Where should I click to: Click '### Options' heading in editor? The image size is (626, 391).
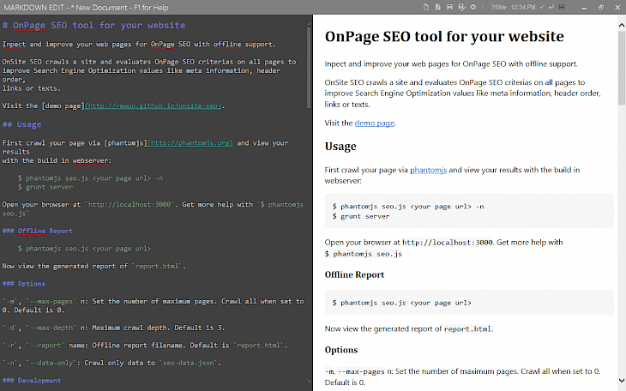coord(23,284)
